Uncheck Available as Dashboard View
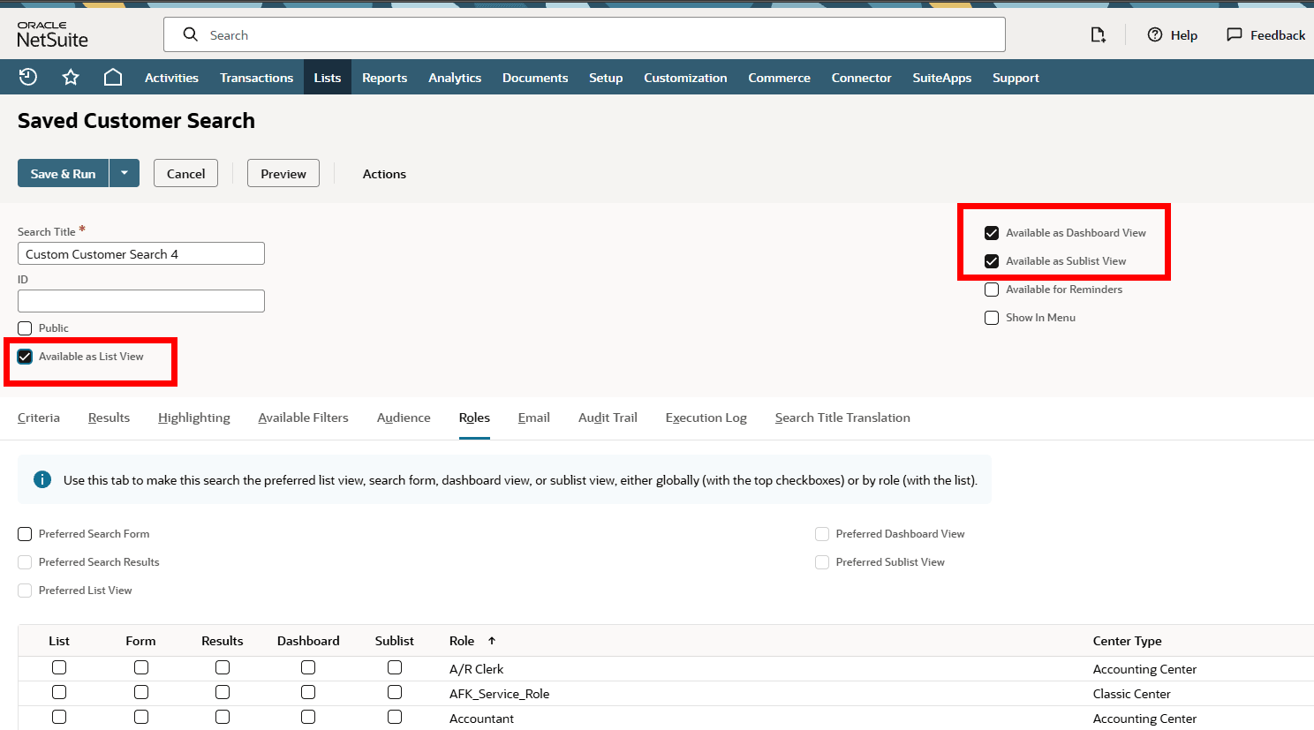Viewport: 1314px width, 730px height. coord(992,233)
